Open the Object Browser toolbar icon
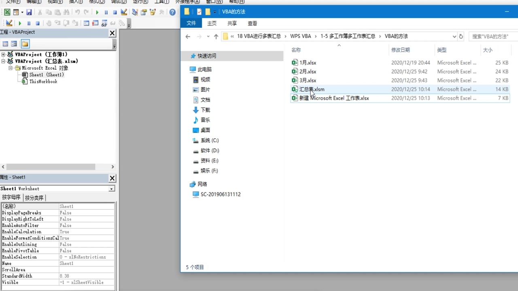518x291 pixels. point(153,13)
